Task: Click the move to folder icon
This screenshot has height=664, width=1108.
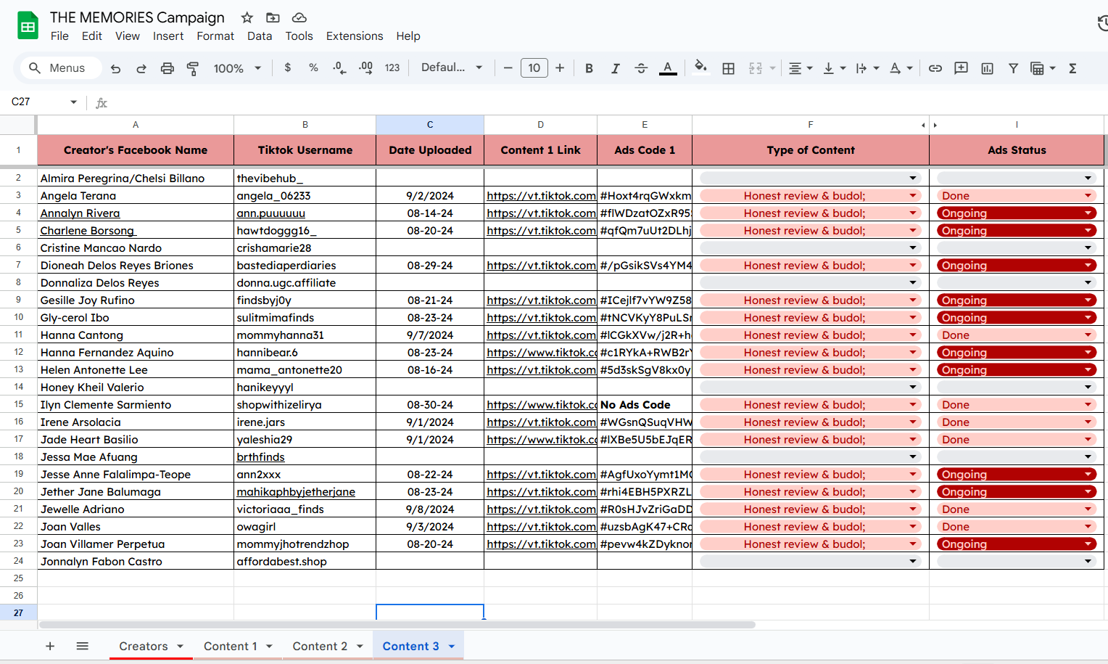Action: pyautogui.click(x=273, y=17)
